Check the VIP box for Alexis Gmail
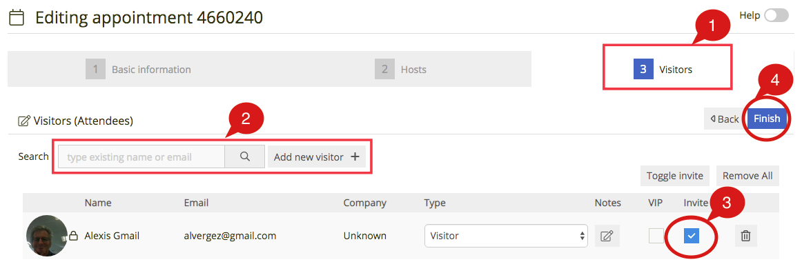The height and width of the screenshot is (273, 802). [x=656, y=236]
